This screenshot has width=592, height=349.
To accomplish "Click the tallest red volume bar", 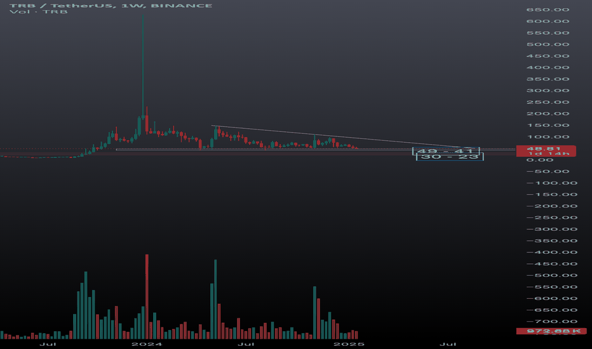I will [147, 296].
